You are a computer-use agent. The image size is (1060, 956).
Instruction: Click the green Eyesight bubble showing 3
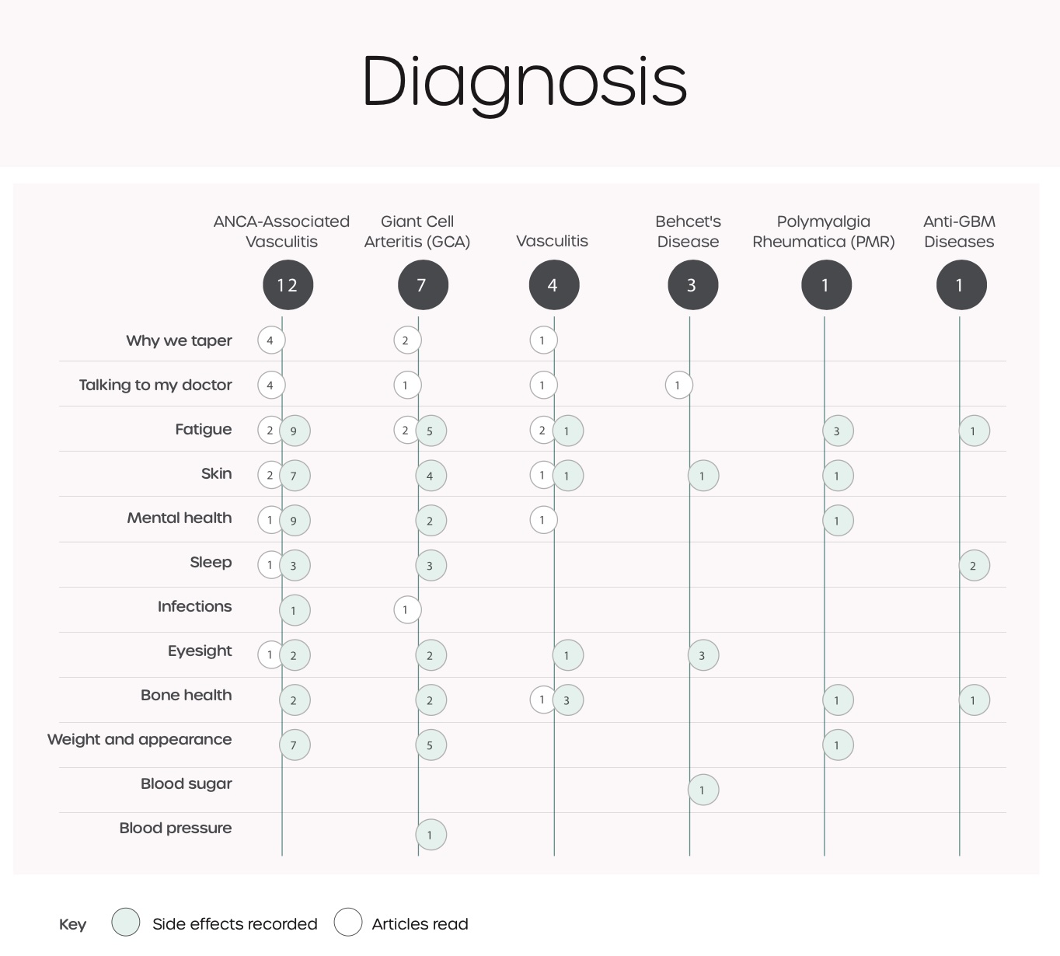click(x=703, y=655)
